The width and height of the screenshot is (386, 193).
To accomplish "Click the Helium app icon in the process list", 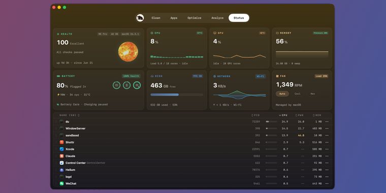I will [61, 170].
